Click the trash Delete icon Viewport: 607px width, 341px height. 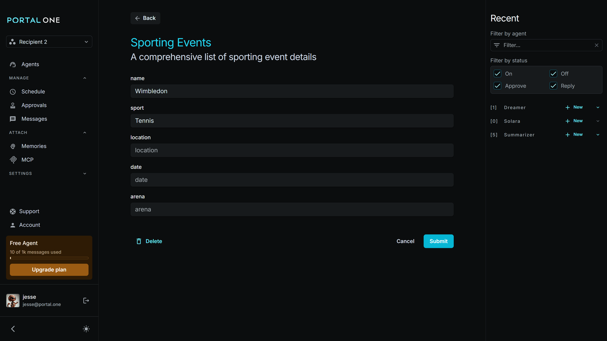[139, 241]
